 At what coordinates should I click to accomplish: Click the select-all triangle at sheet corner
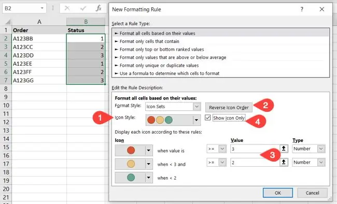8,22
